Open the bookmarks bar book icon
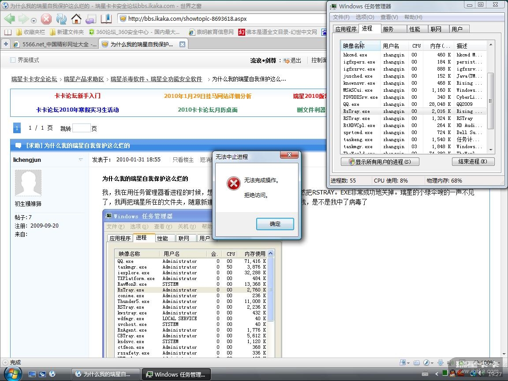This screenshot has width=508, height=381. (7, 32)
